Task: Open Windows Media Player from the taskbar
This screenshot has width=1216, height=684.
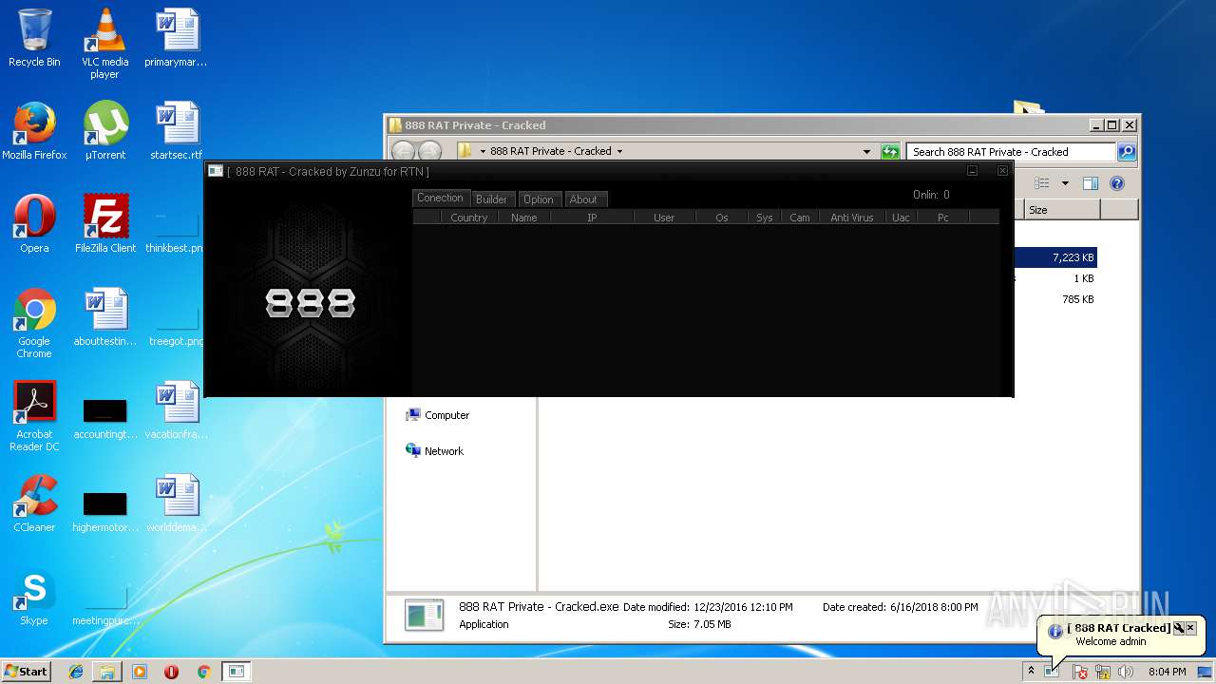Action: 140,672
